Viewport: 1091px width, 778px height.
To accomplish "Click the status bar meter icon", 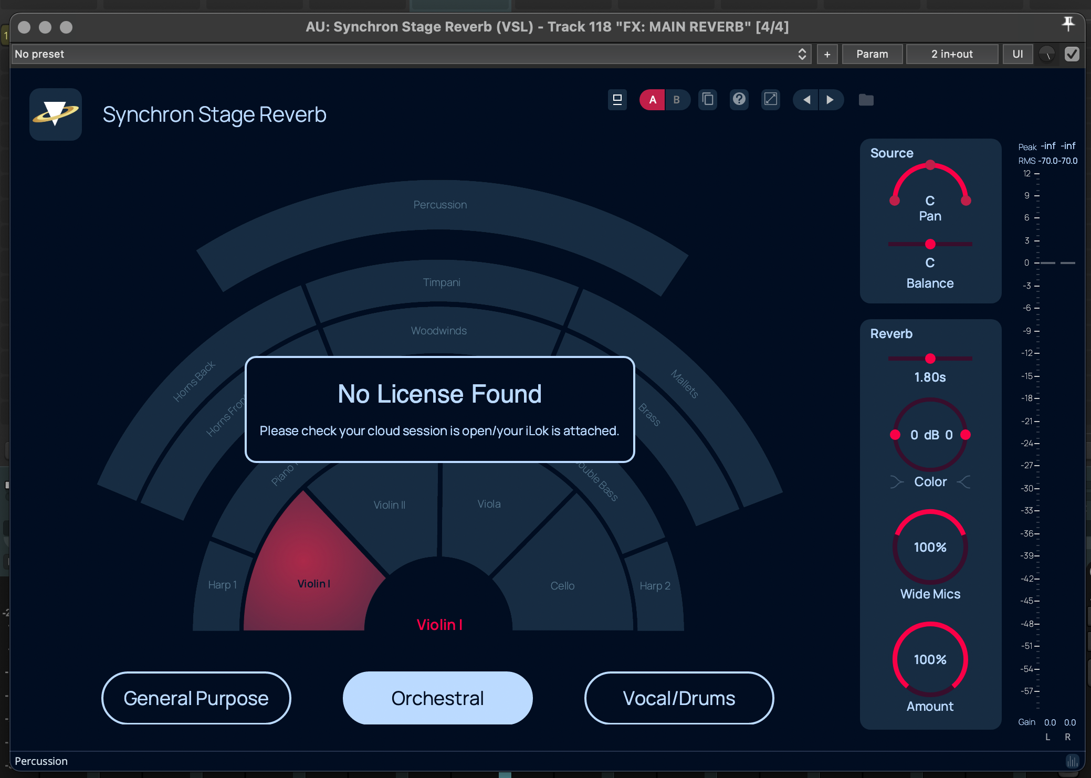I will [1072, 761].
